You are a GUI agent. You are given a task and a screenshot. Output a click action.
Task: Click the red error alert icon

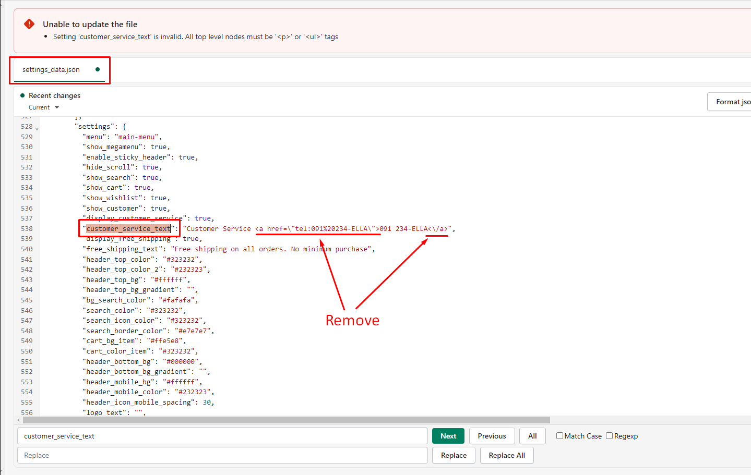[x=29, y=24]
